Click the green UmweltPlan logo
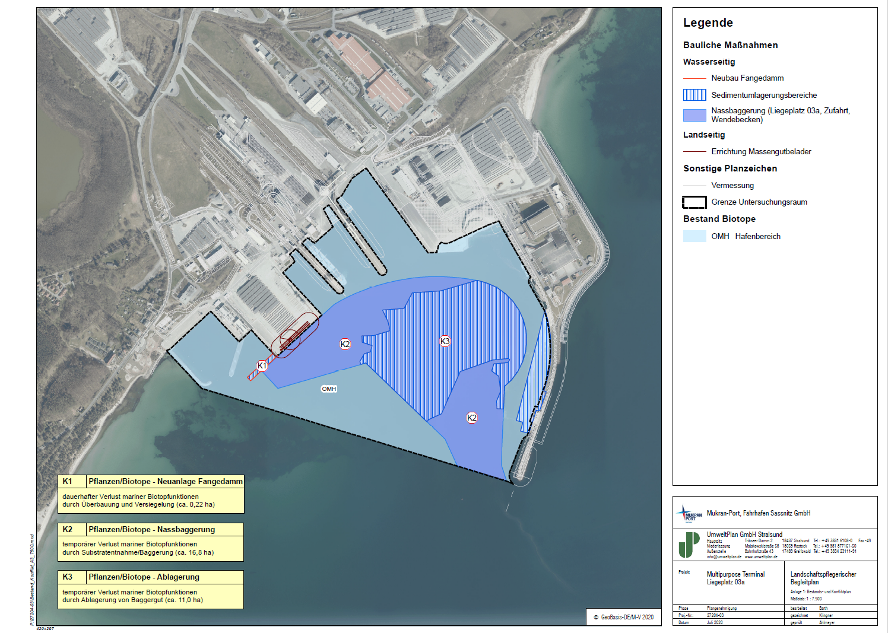This screenshot has height=633, width=888. tap(689, 545)
